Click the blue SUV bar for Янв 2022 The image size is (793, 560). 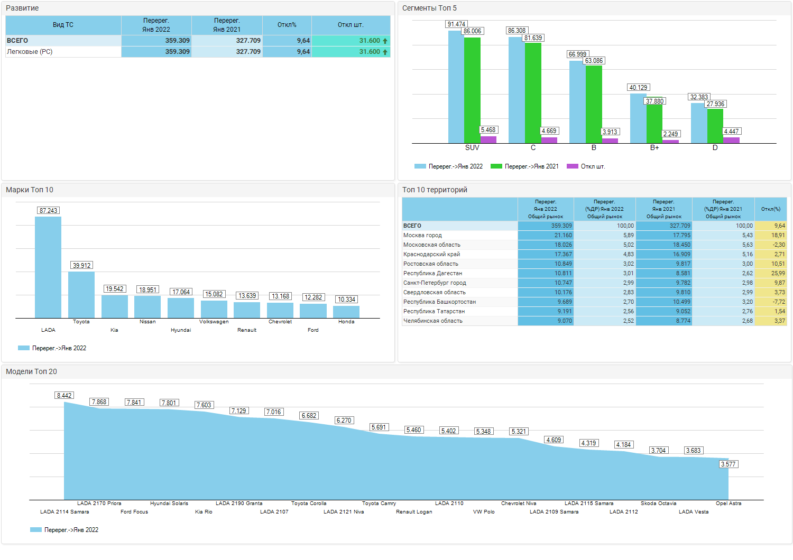click(x=456, y=87)
